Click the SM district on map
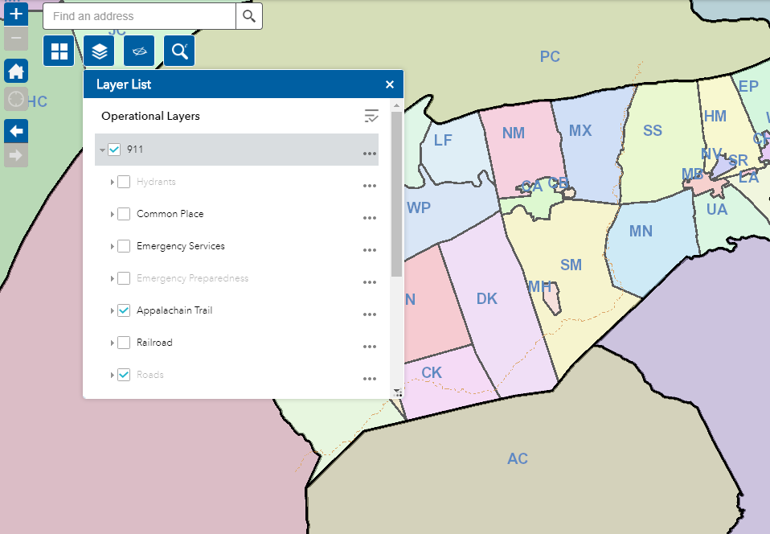 pos(571,265)
